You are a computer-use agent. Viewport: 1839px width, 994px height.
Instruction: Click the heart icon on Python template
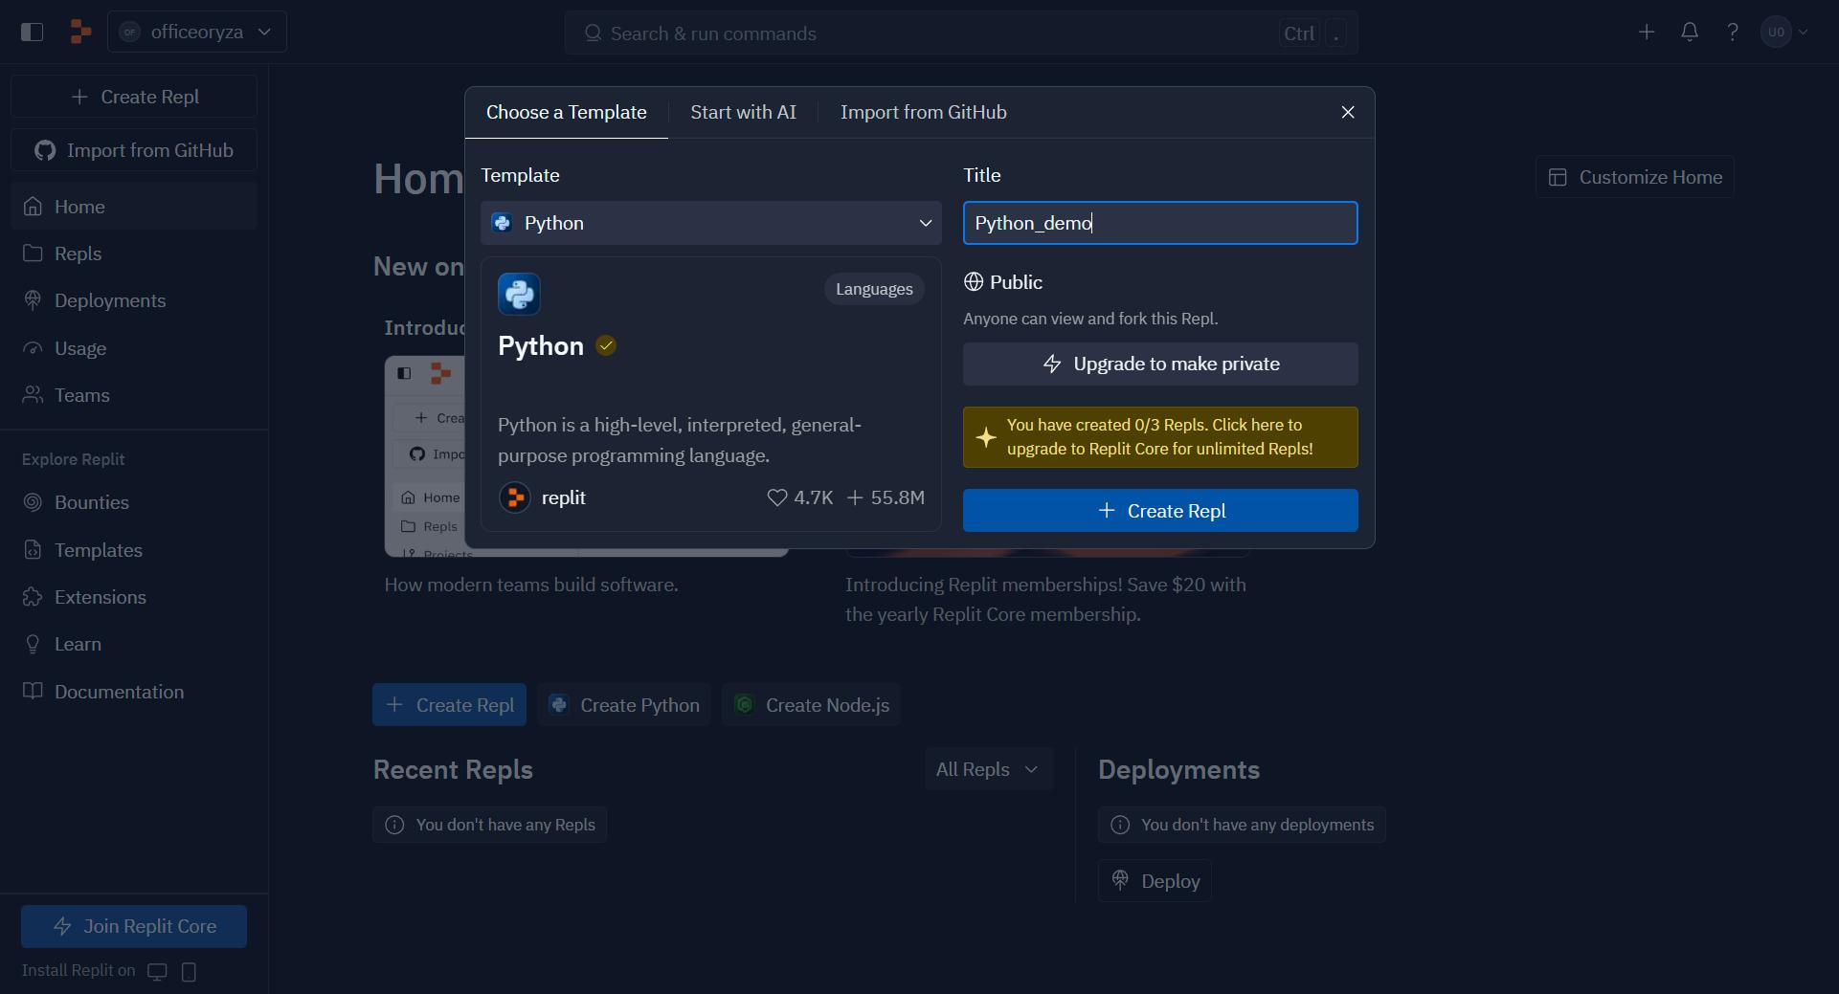777,497
